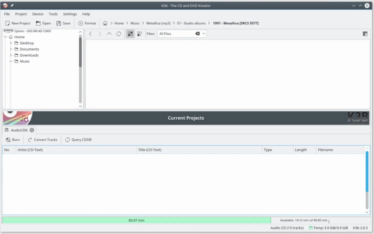Click the Available 14:12 min status text
The width and height of the screenshot is (374, 234).
tap(303, 220)
